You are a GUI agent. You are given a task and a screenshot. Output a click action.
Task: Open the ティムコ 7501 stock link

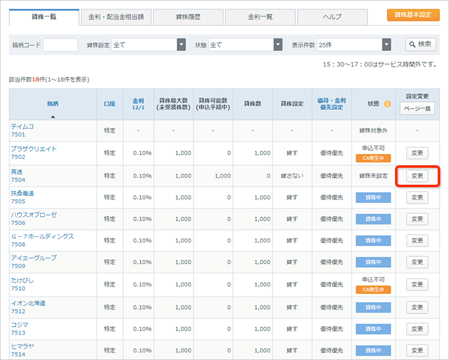click(22, 126)
